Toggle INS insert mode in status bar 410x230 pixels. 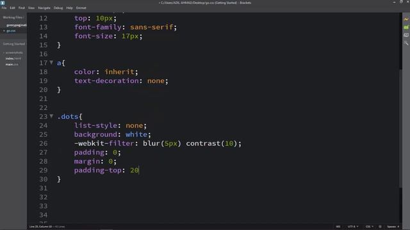click(x=338, y=227)
